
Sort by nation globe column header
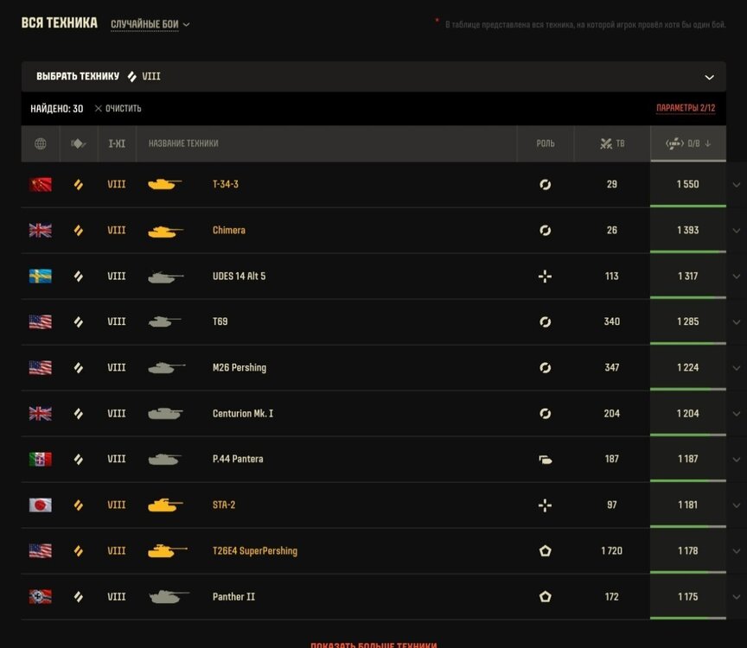coord(41,143)
